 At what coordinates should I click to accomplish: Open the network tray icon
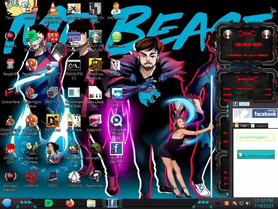pyautogui.click(x=241, y=203)
